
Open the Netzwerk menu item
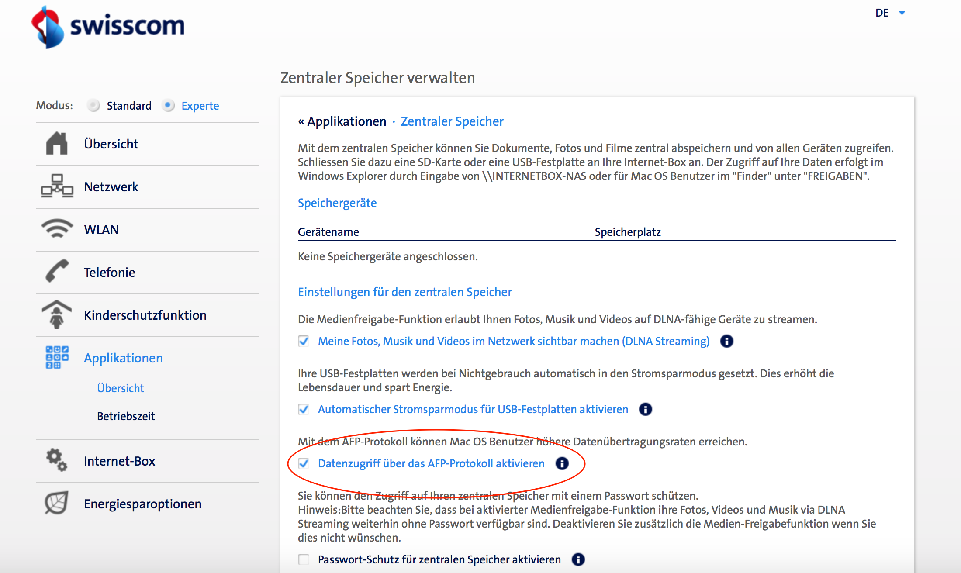coord(111,186)
